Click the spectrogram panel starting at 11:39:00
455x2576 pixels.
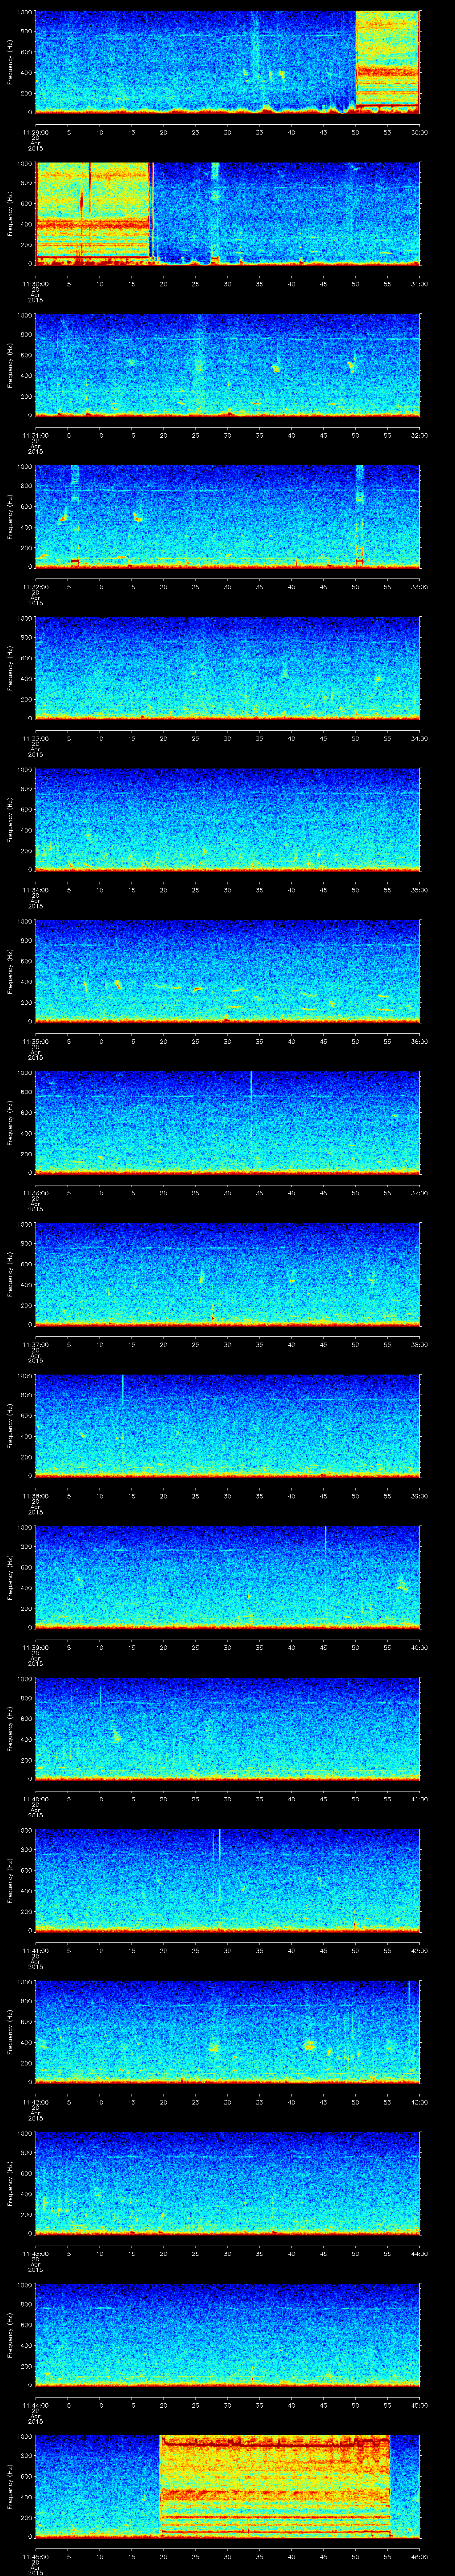point(227,1577)
